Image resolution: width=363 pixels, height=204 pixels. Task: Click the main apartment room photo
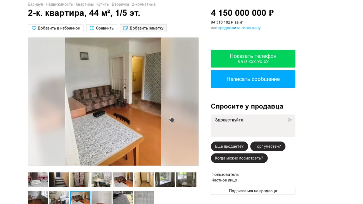point(113,102)
